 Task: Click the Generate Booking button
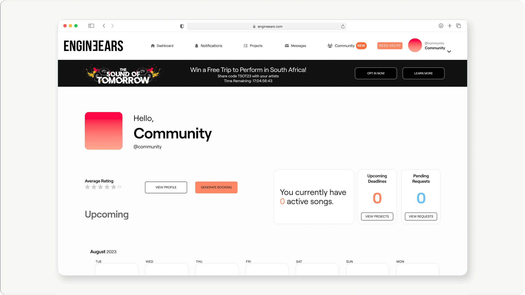point(216,187)
